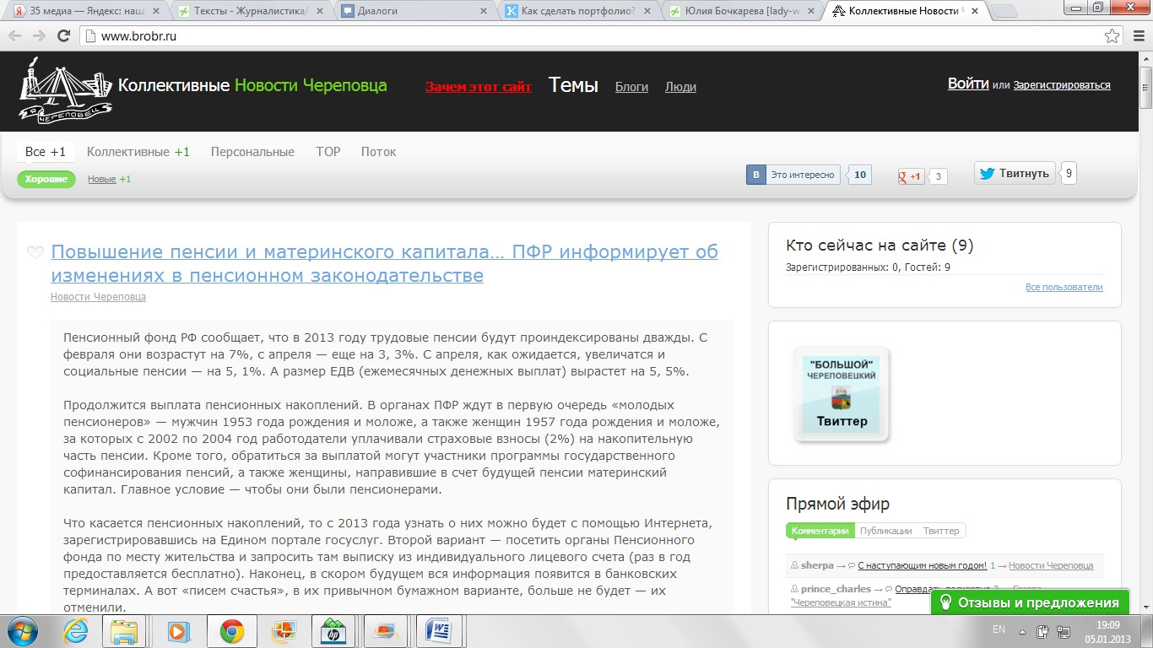Reload the page with the refresh icon
This screenshot has height=648, width=1153.
(63, 36)
